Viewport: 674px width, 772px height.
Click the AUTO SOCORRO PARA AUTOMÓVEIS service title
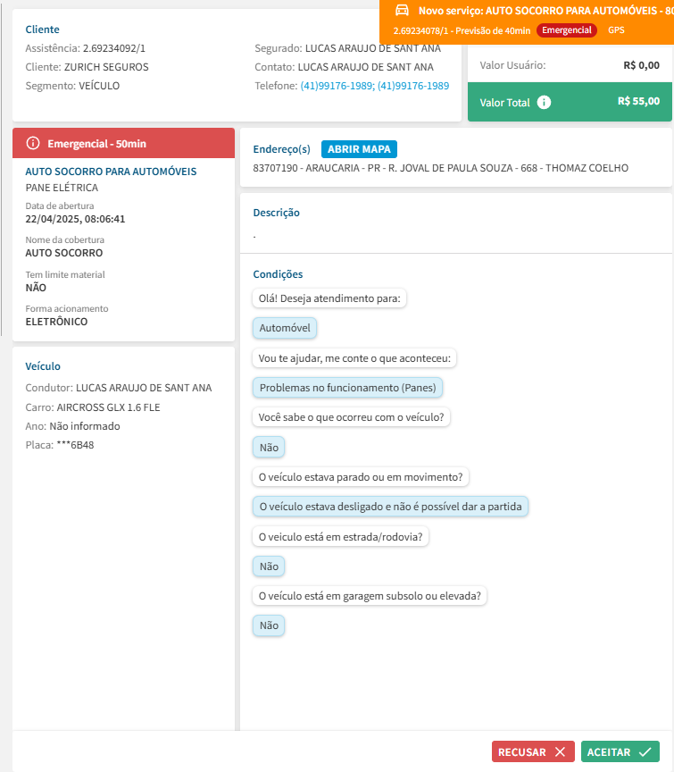111,172
